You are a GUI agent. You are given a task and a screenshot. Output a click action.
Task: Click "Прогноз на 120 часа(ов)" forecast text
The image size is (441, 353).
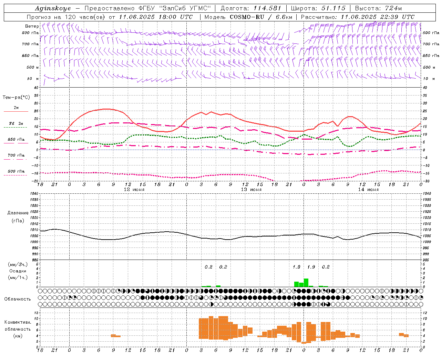66,17
